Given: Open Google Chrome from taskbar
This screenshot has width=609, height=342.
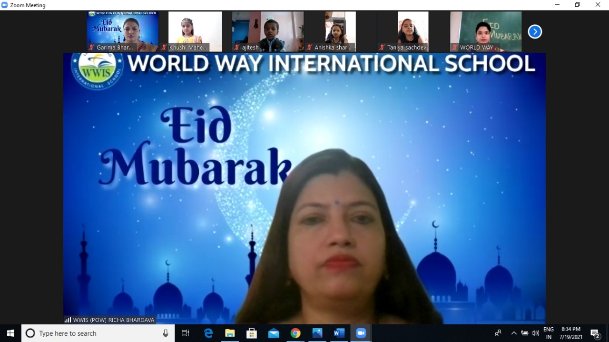Looking at the screenshot, I should point(295,333).
